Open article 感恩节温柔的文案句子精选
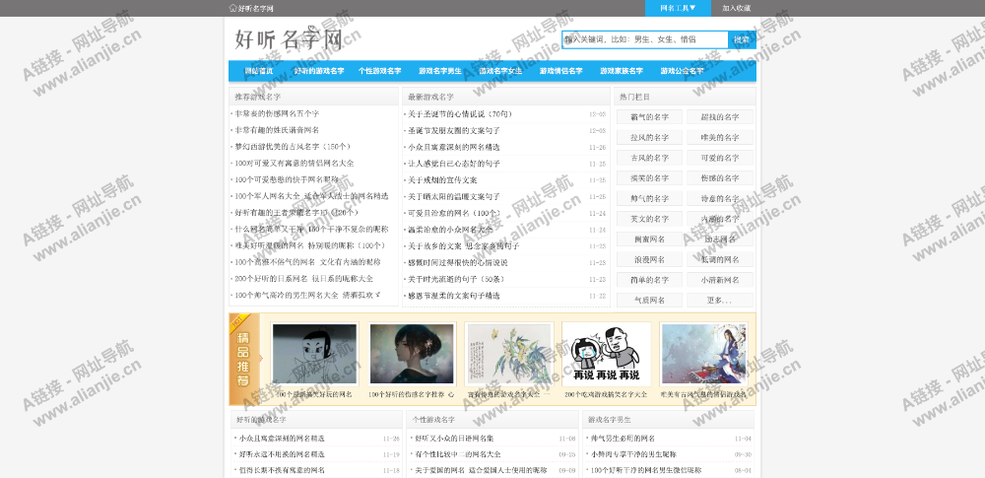985x478 pixels. click(454, 296)
